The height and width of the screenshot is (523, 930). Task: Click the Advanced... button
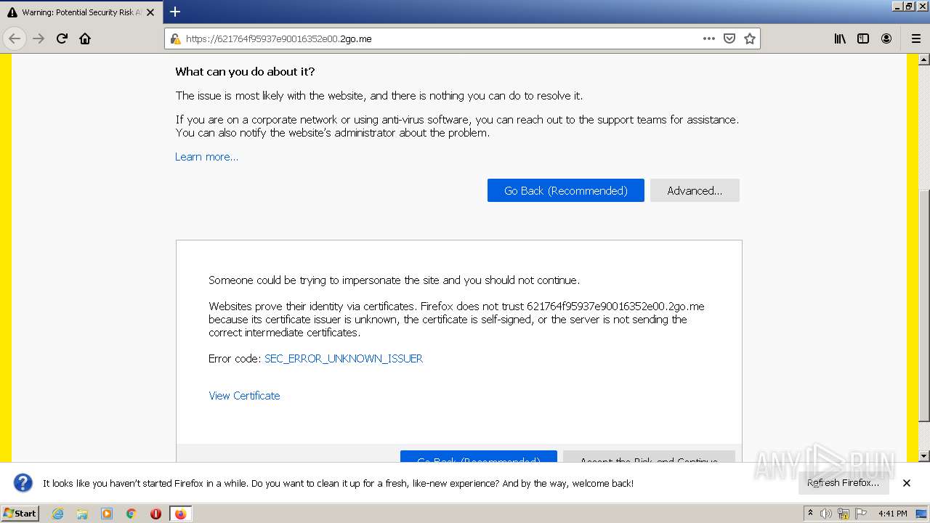pyautogui.click(x=695, y=190)
